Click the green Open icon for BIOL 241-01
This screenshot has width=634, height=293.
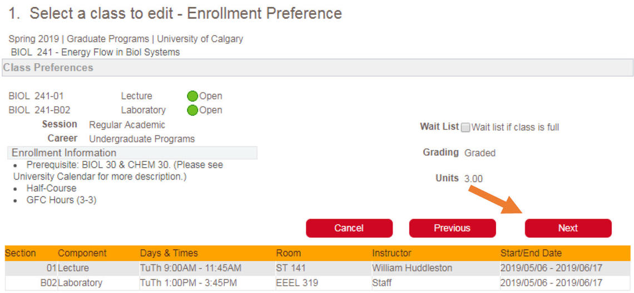192,96
